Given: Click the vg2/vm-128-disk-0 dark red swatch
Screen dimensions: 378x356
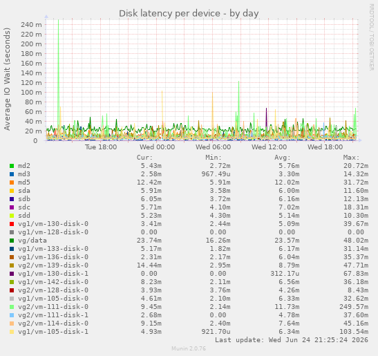Looking at the screenshot, I should point(12,290).
